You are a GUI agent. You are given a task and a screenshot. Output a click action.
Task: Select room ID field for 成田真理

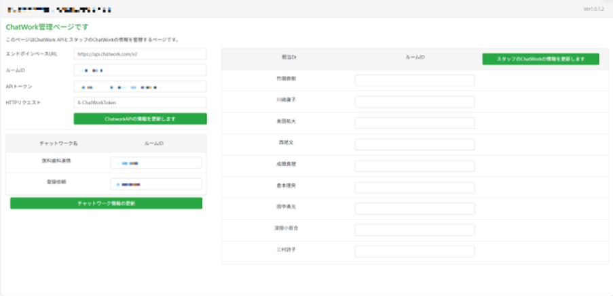click(x=414, y=166)
